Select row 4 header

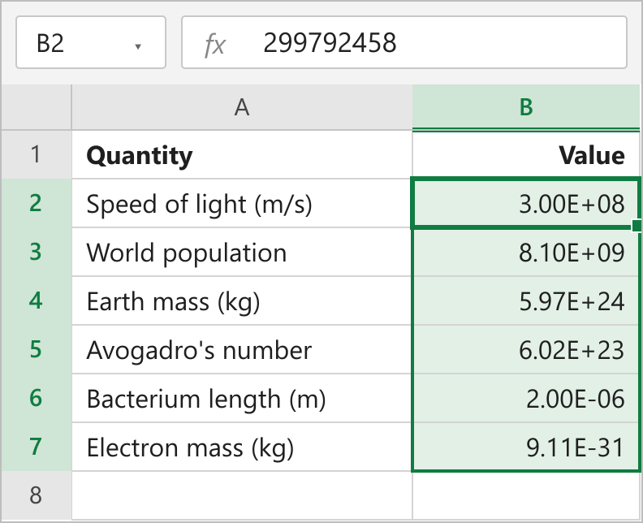point(36,300)
